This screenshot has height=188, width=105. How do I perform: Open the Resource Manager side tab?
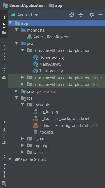coord(4,61)
